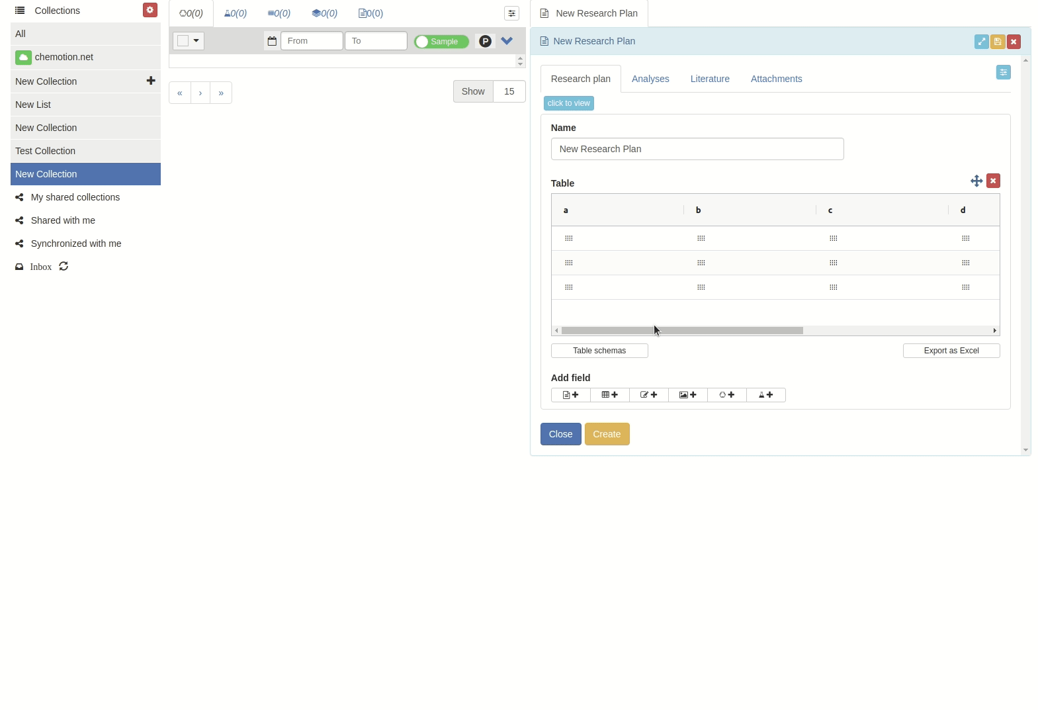Image resolution: width=1038 pixels, height=710 pixels.
Task: Expand the blue chevron in the filter bar
Action: 507,41
